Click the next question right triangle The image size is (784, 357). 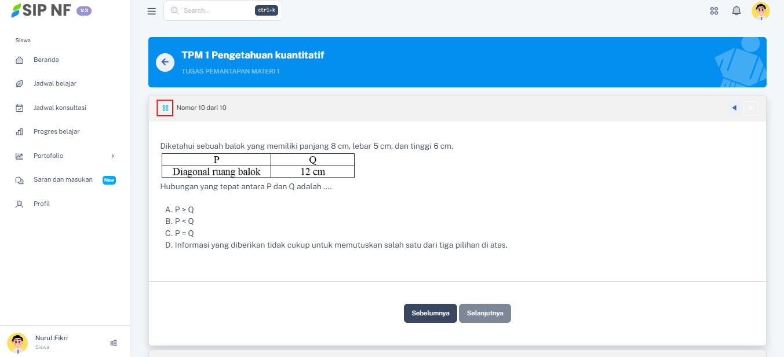click(x=751, y=108)
